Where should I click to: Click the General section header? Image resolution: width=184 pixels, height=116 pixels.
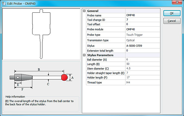click(93, 11)
